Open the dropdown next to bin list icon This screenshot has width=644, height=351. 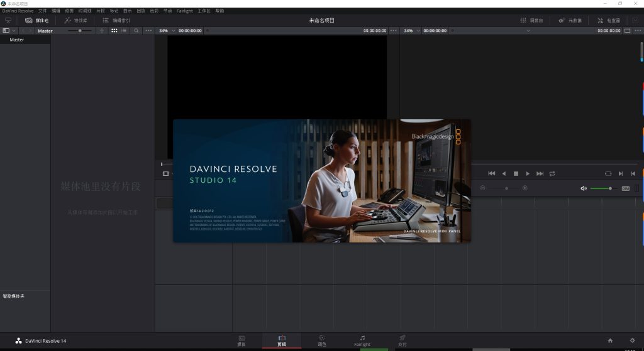pyautogui.click(x=14, y=31)
